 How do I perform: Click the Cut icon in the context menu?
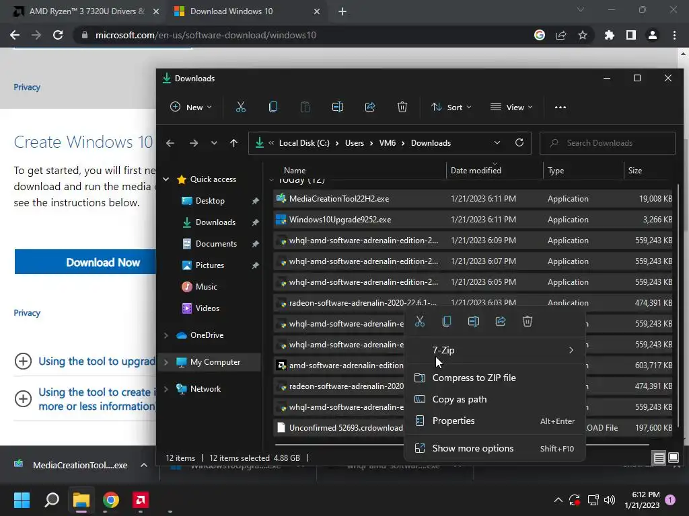pyautogui.click(x=420, y=321)
